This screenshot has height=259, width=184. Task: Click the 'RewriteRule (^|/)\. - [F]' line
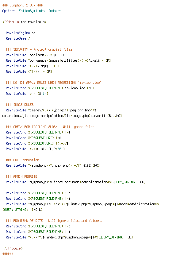[x=29, y=72]
